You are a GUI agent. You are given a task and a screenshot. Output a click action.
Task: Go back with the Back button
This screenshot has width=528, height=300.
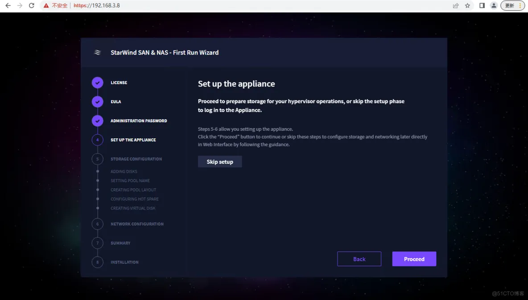click(359, 259)
